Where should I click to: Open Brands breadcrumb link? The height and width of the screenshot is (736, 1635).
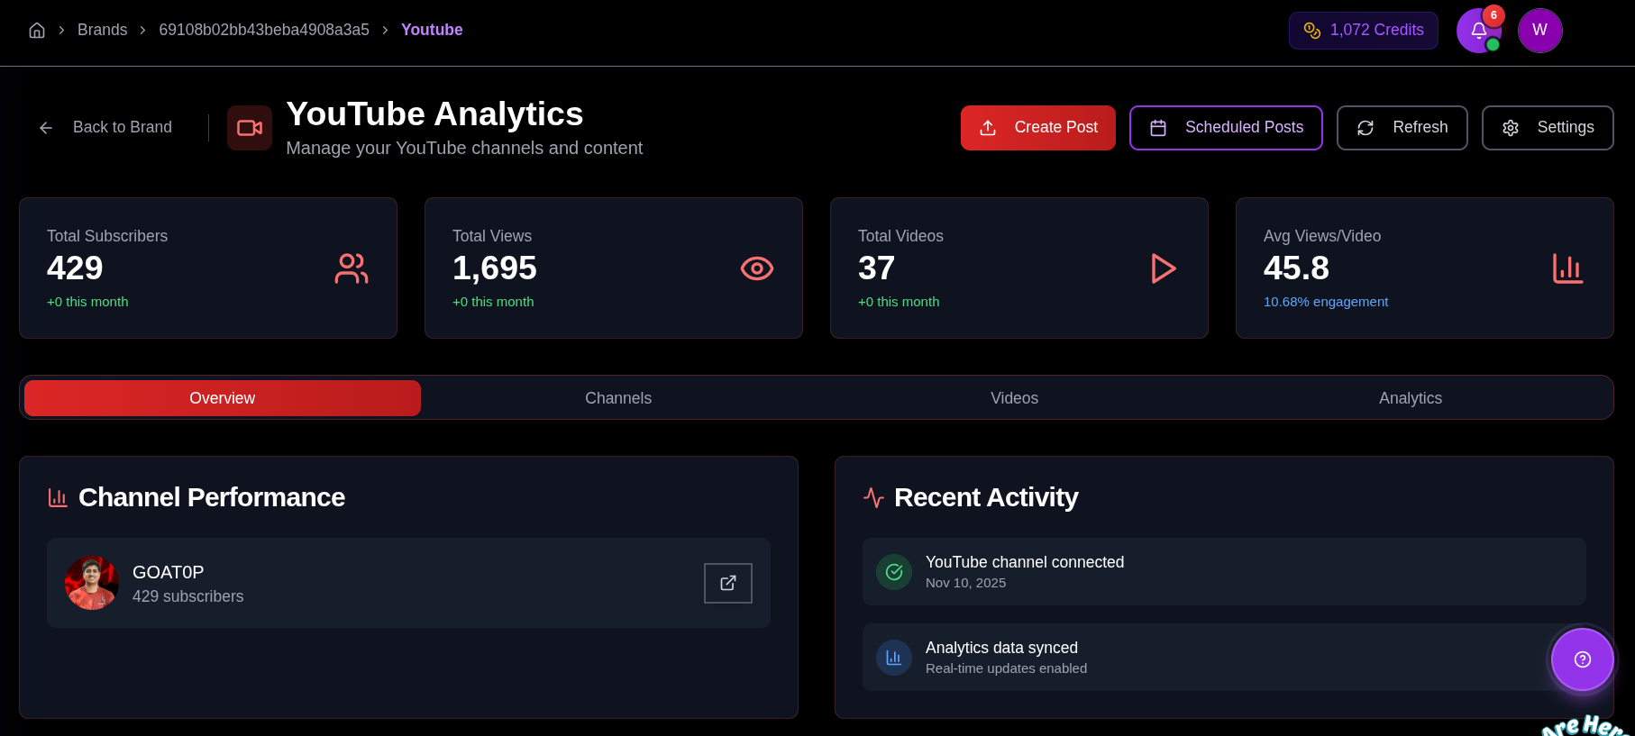(x=102, y=30)
